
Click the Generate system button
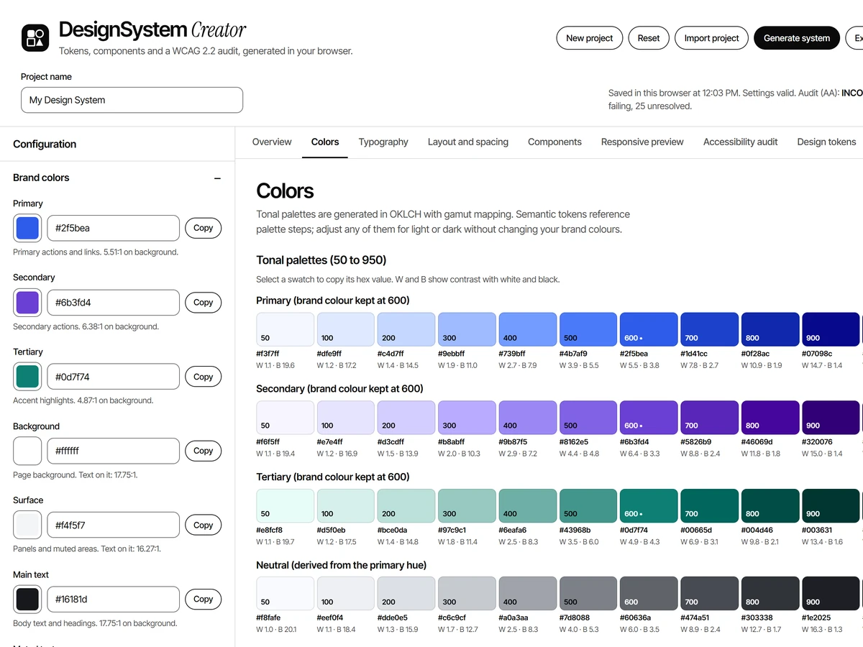click(797, 38)
